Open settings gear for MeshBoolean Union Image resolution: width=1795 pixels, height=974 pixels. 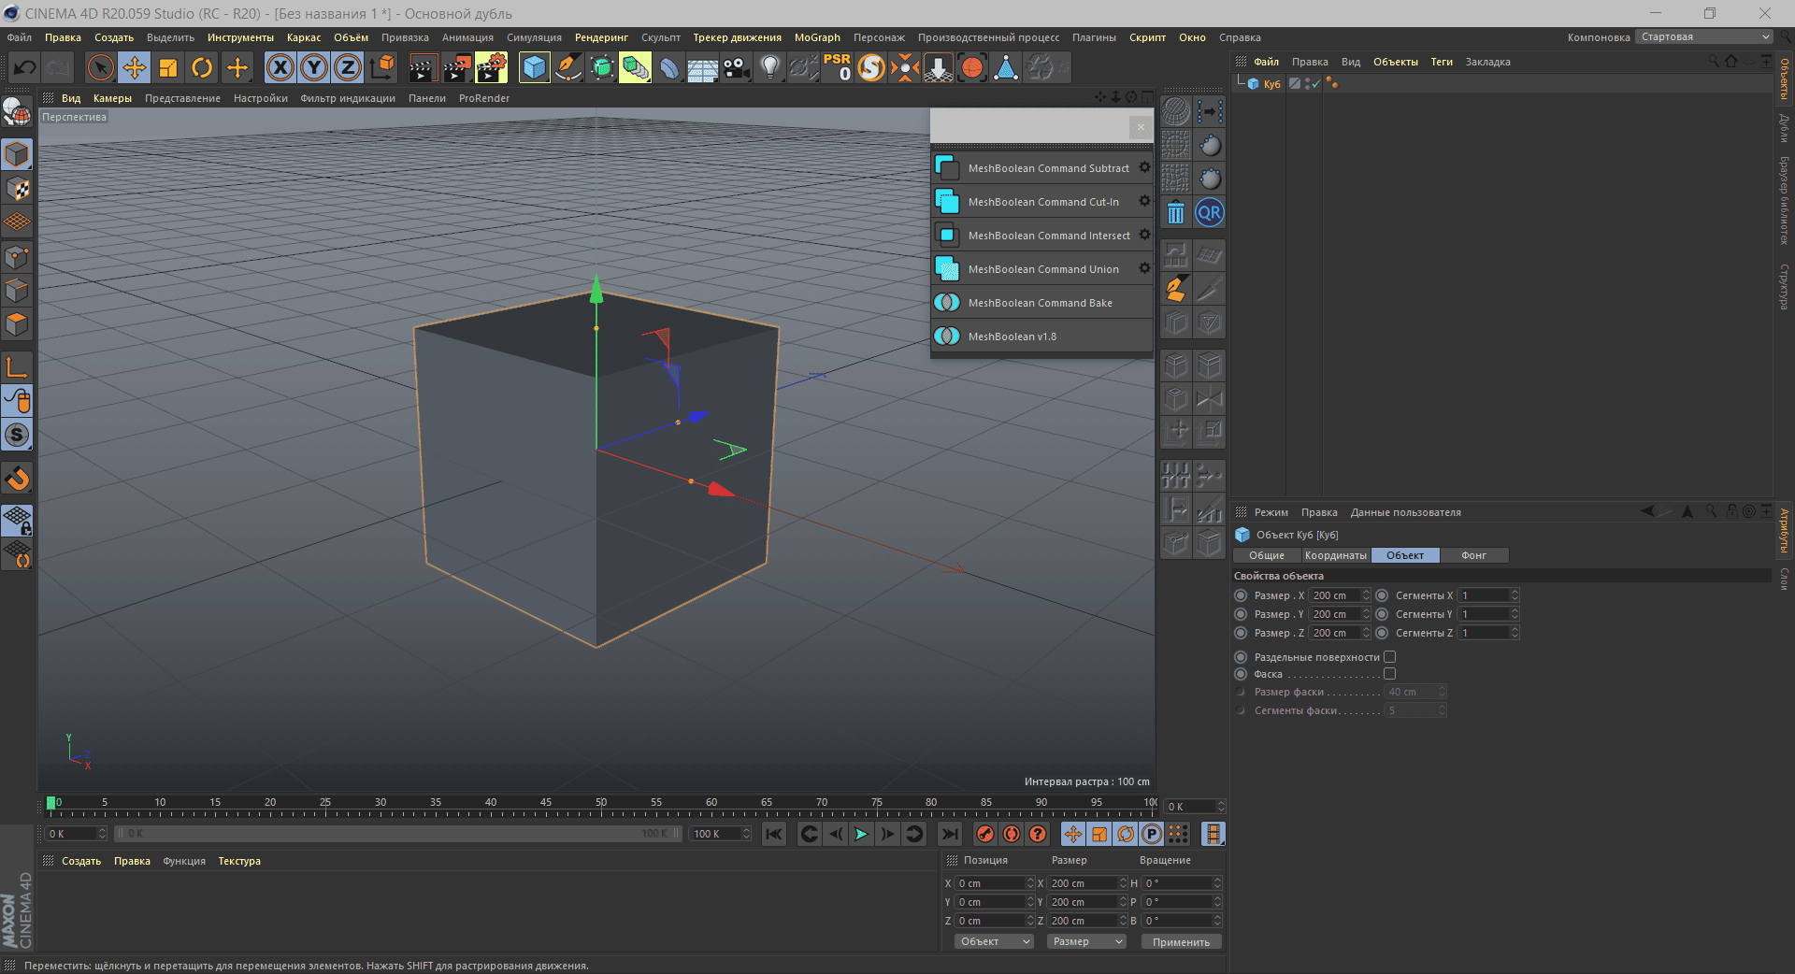[1144, 268]
